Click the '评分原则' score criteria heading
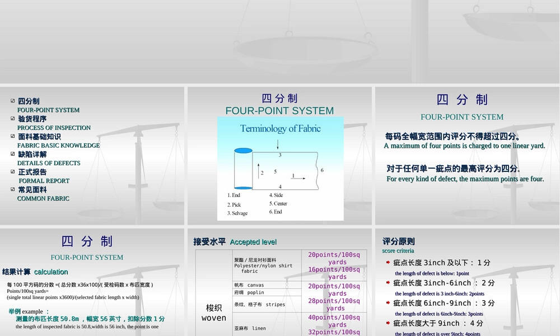Screen dimensions: 560x336 point(399,241)
